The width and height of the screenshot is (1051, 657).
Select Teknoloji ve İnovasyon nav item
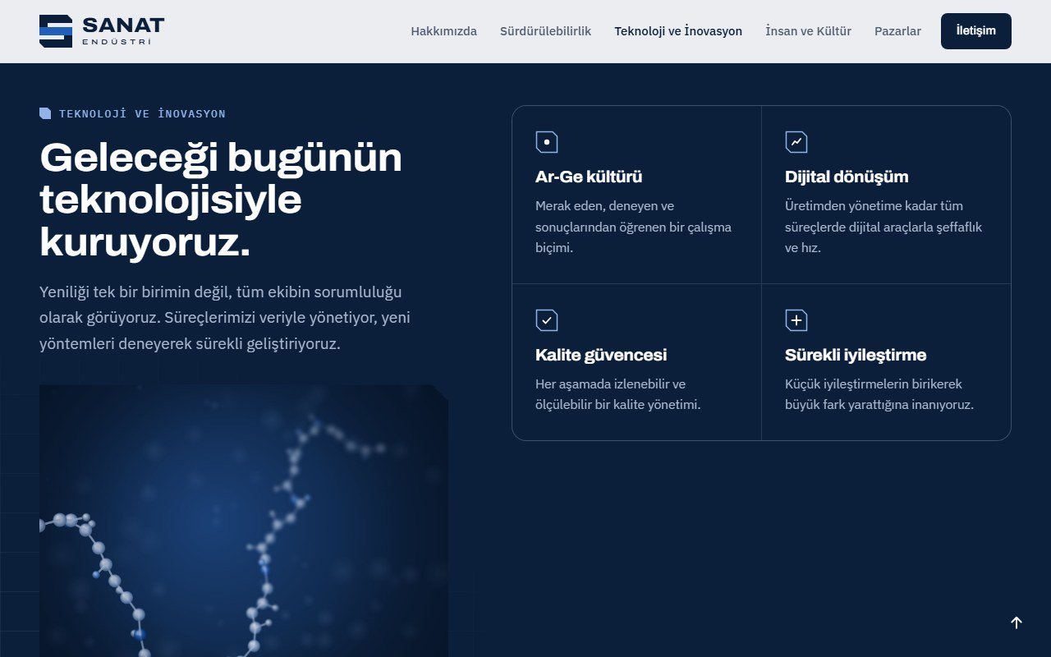(x=678, y=31)
